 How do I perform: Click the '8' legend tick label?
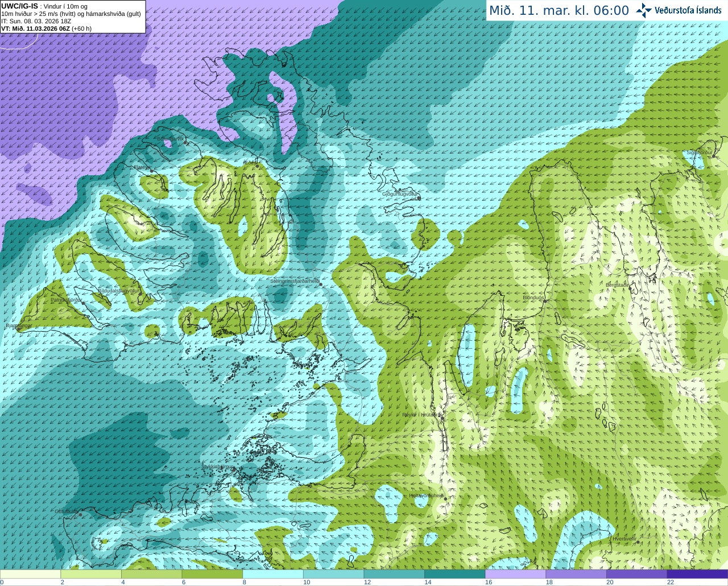pyautogui.click(x=244, y=582)
